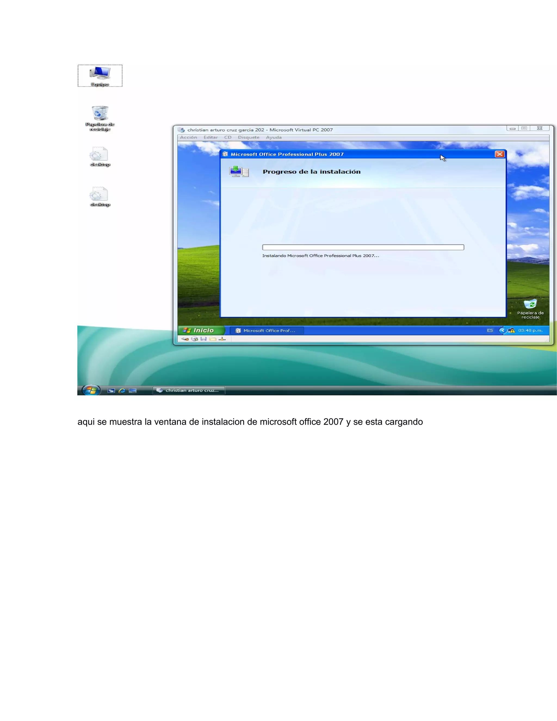This screenshot has height=721, width=557.
Task: Open the Disquete menu
Action: [249, 137]
